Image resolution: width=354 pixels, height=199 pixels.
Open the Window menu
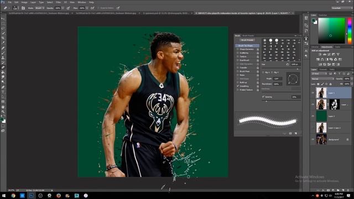tap(82, 2)
